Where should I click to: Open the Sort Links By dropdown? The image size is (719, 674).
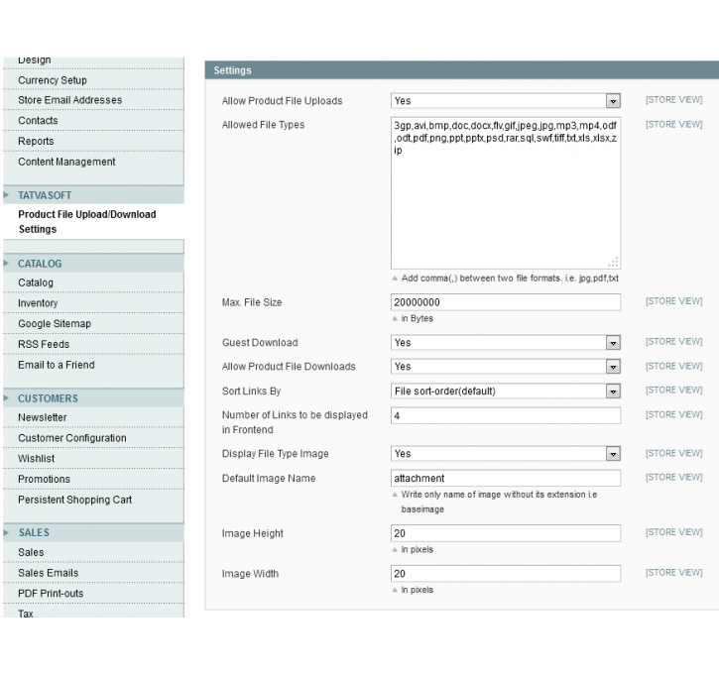coord(506,392)
